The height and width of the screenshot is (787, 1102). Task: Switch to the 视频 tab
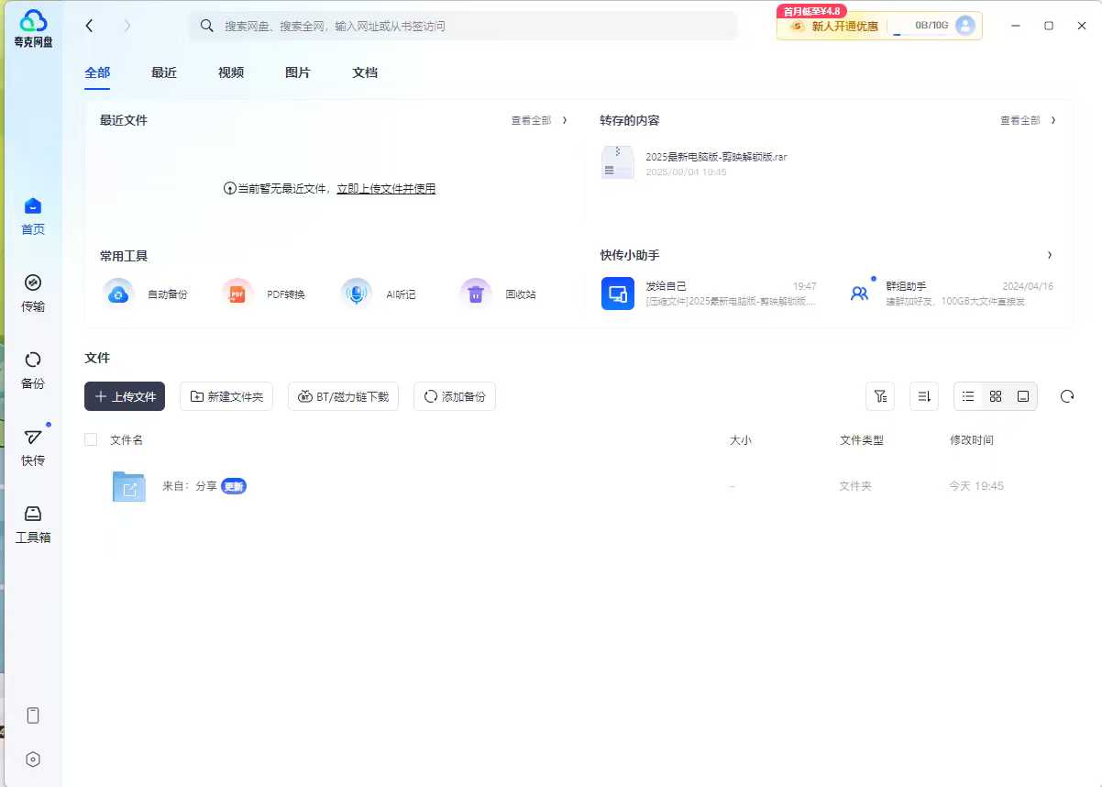click(x=231, y=72)
